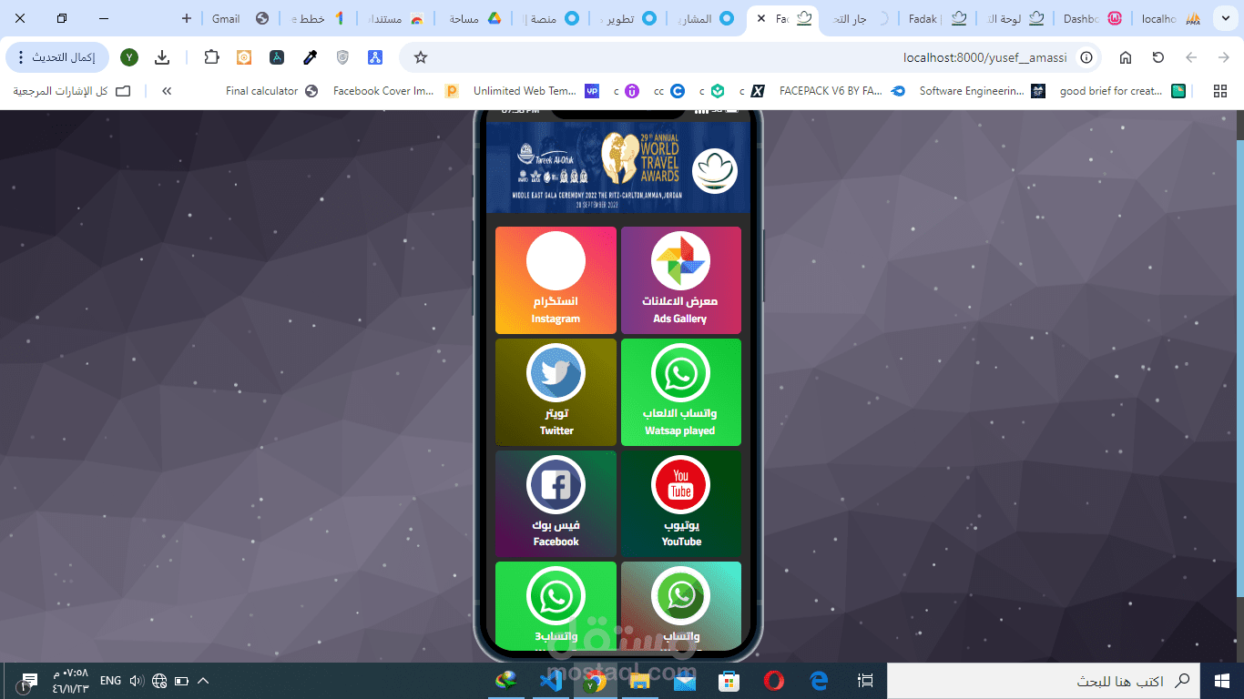This screenshot has height=699, width=1244.
Task: Open the orange square extension icon
Action: (244, 57)
